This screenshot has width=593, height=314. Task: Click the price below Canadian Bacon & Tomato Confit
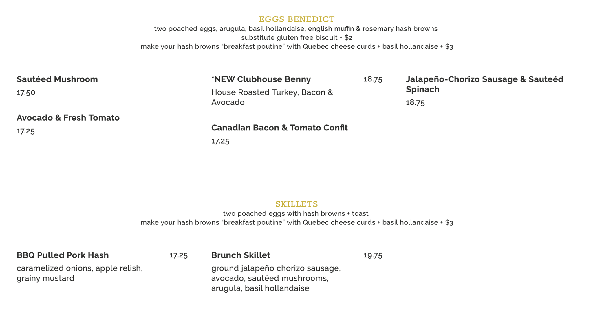(x=220, y=141)
